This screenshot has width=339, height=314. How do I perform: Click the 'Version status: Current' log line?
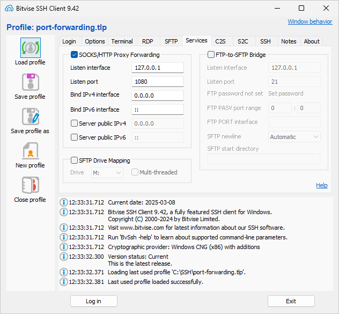(138, 257)
